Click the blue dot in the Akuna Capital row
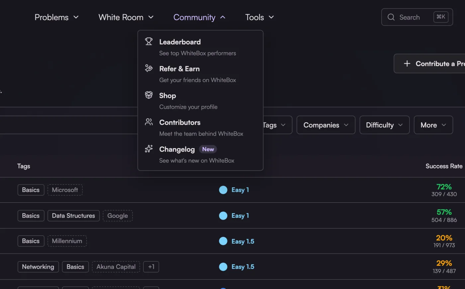Viewport: 465px width, 289px height. pos(223,267)
